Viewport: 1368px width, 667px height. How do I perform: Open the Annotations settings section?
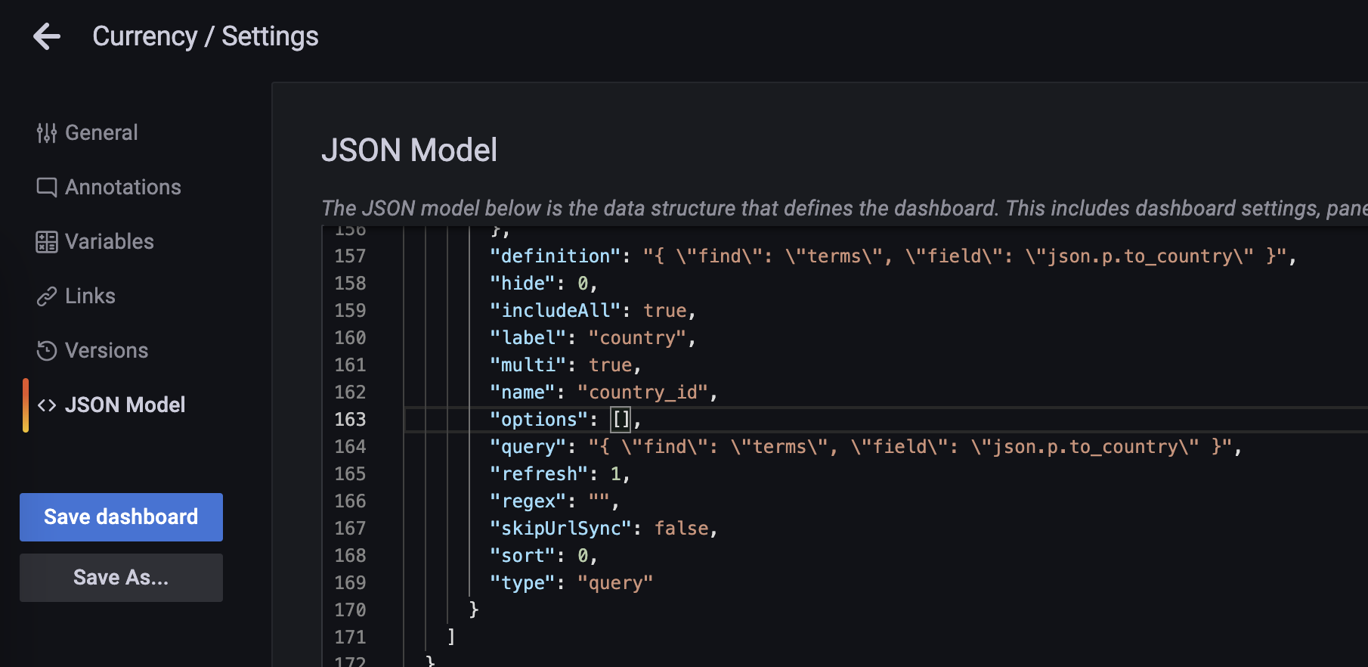122,187
